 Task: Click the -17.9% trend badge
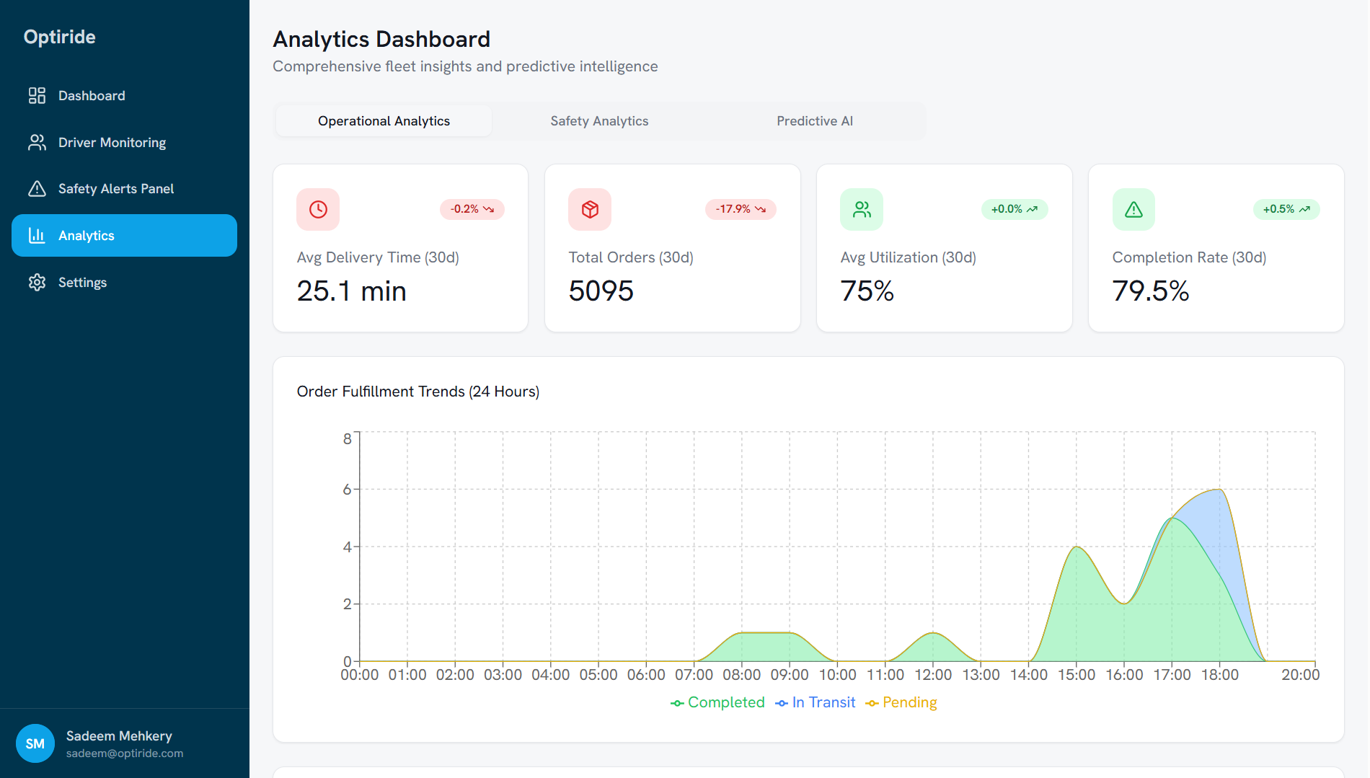741,209
